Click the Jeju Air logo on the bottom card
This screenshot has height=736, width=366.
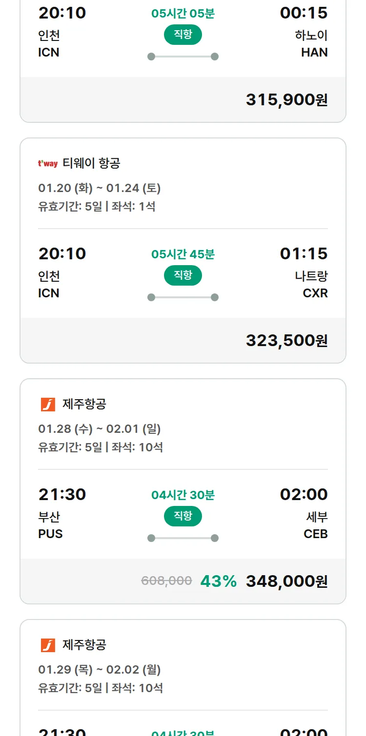point(48,645)
